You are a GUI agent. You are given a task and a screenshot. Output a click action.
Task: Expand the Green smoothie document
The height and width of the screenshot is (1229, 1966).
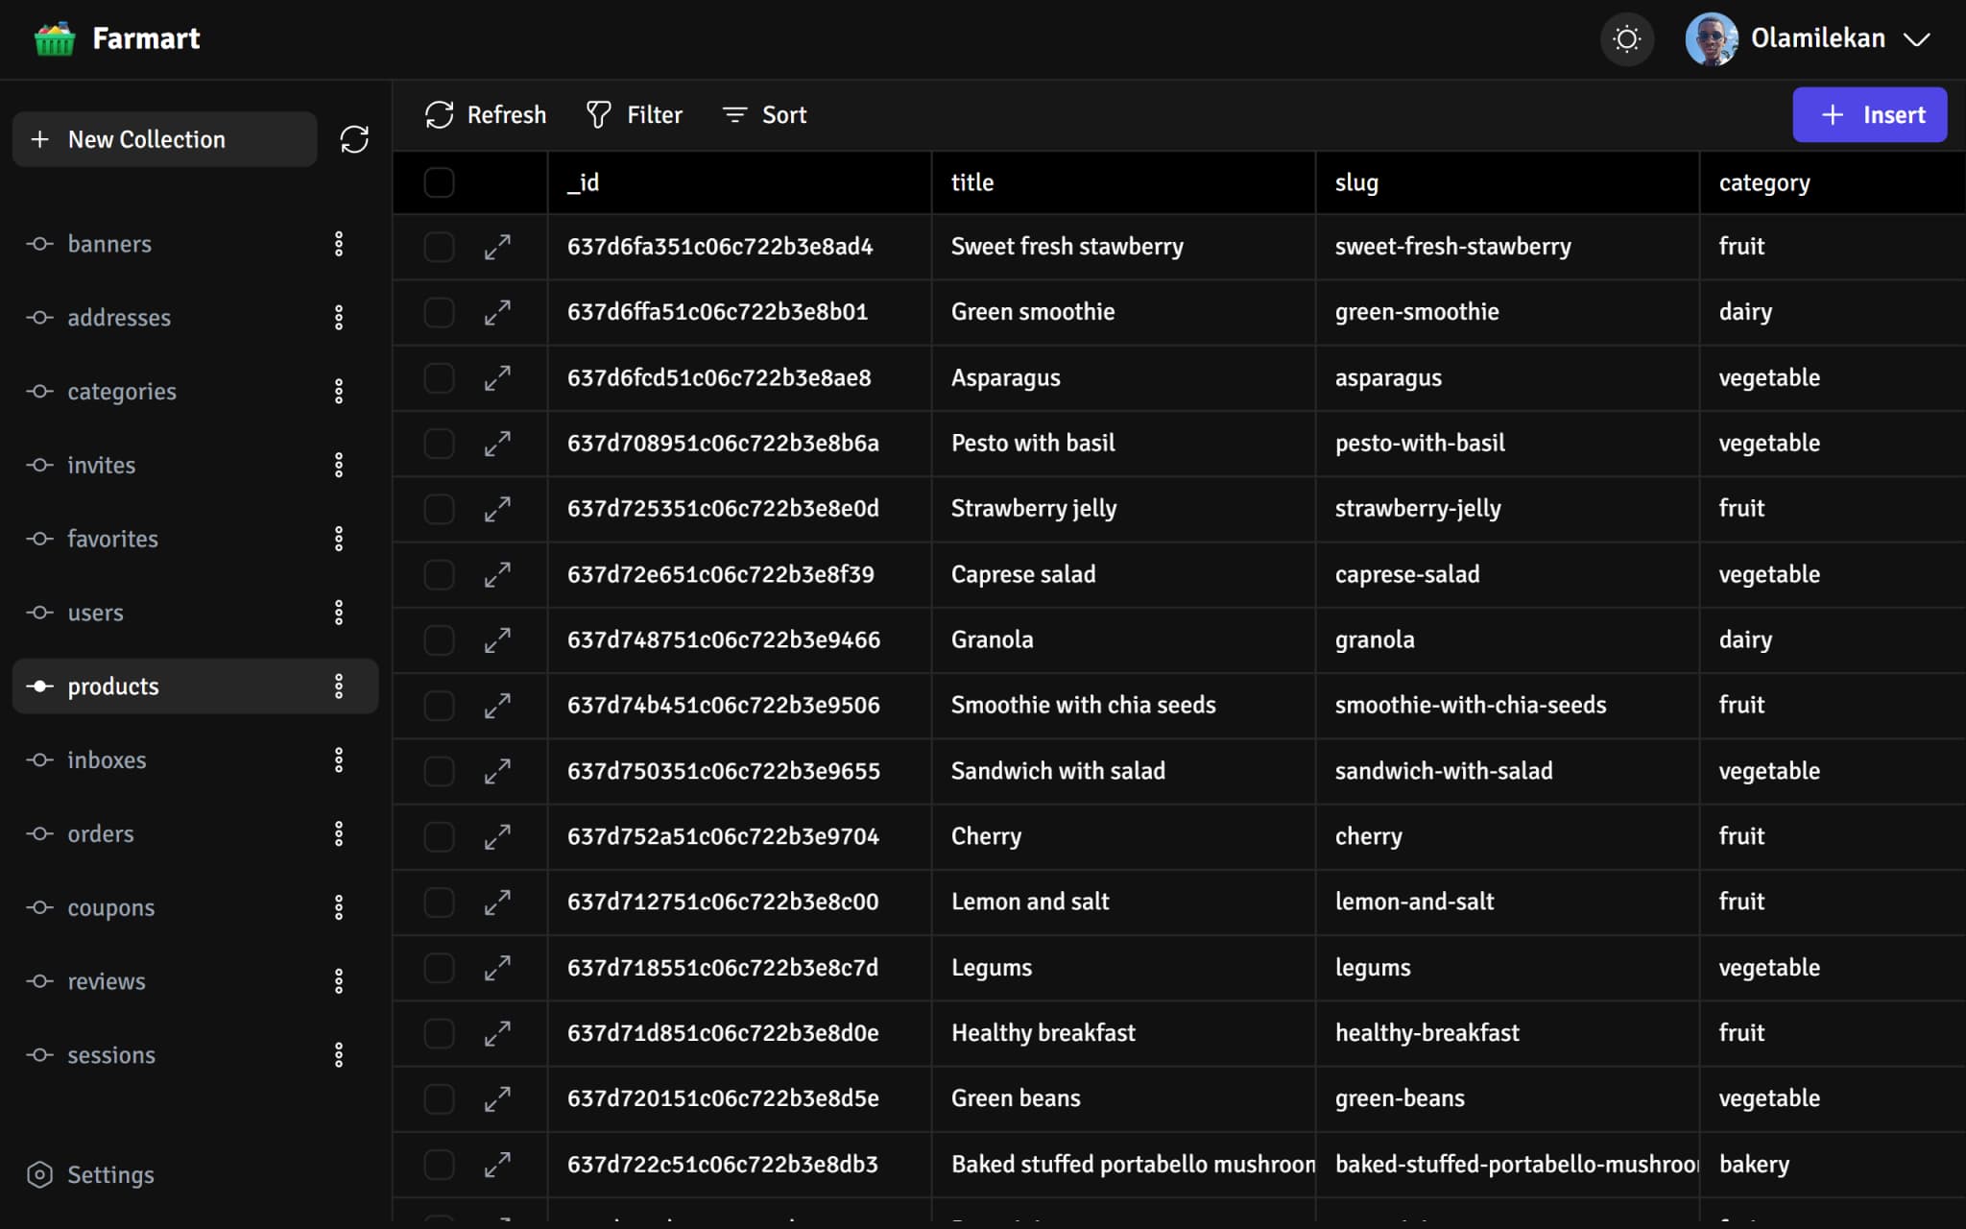pos(497,312)
